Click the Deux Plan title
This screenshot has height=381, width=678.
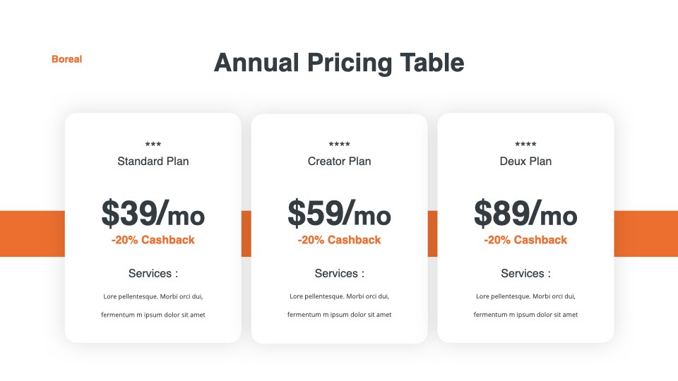525,161
